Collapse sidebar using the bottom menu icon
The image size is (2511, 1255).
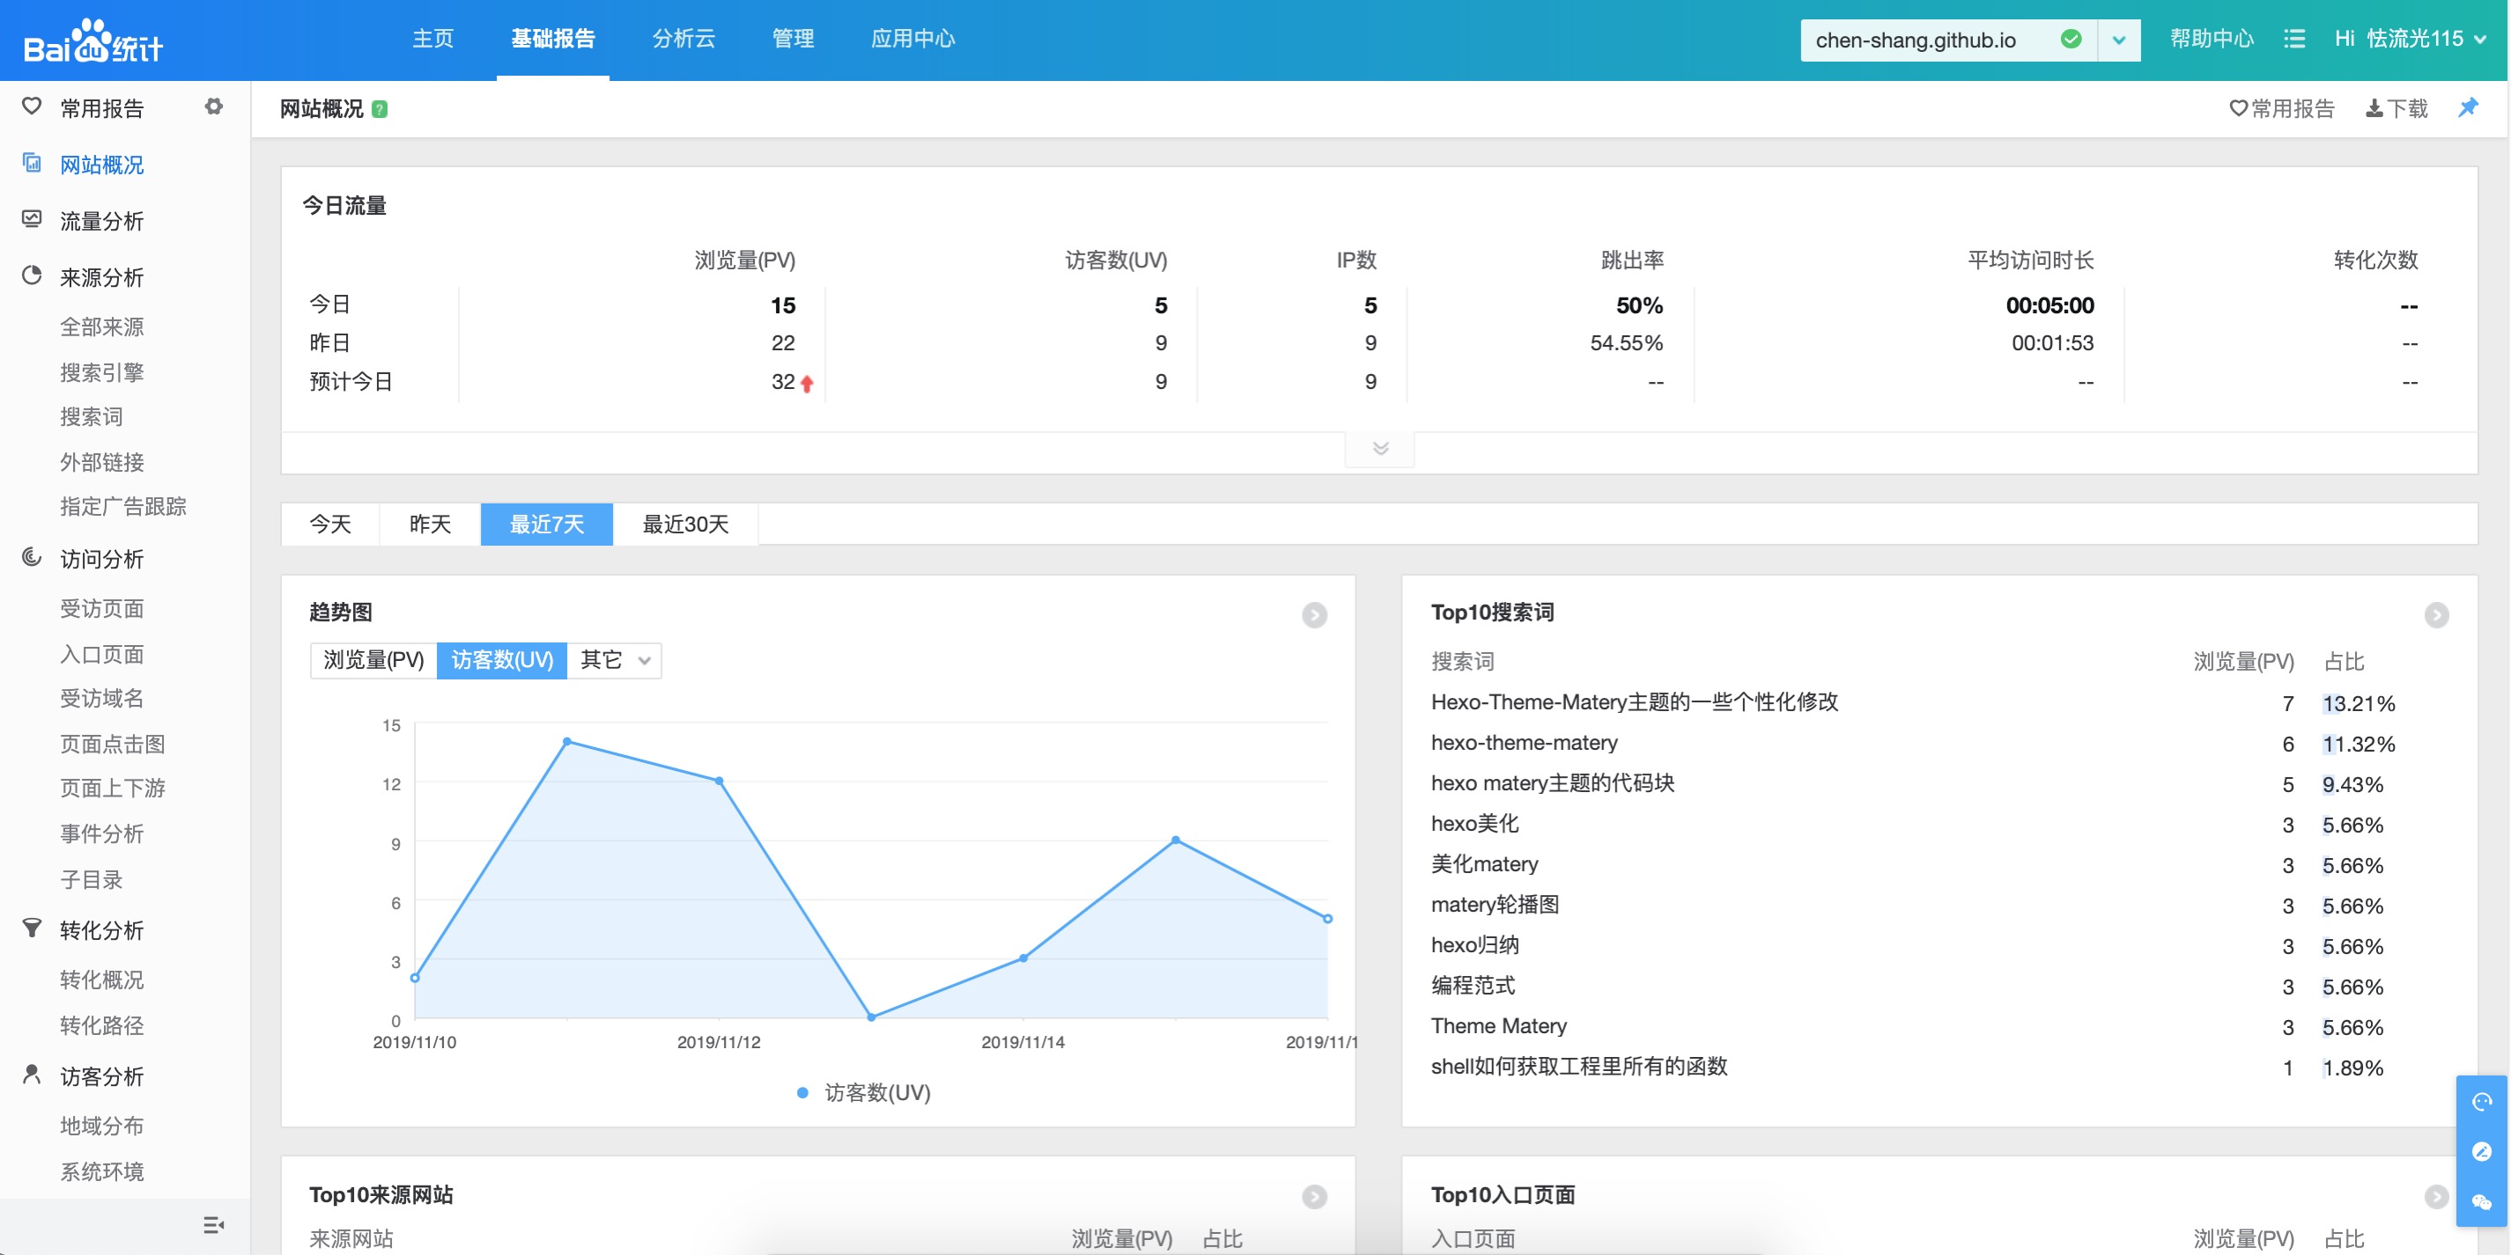pos(213,1225)
